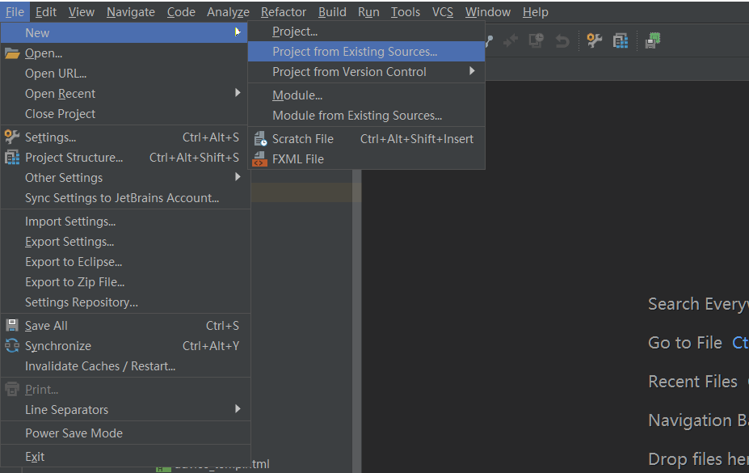749x473 pixels.
Task: Expand Project from Version Control submenu
Action: (x=366, y=72)
